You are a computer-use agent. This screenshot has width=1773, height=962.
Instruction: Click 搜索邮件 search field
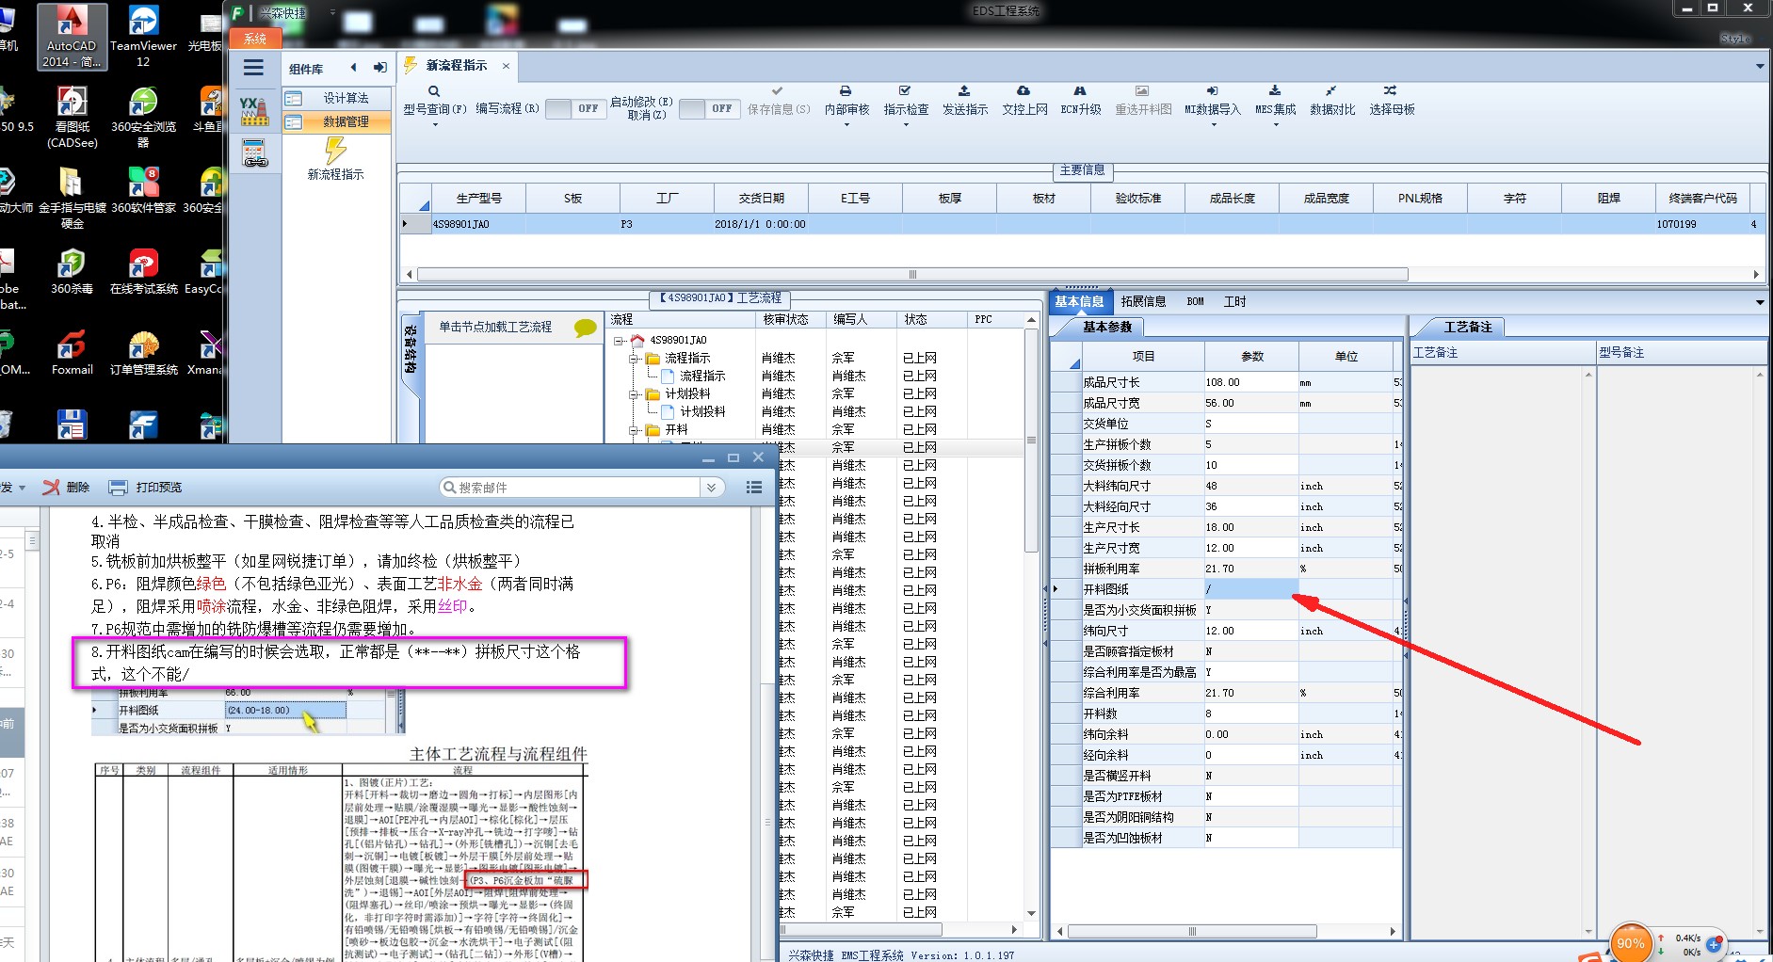click(x=571, y=487)
